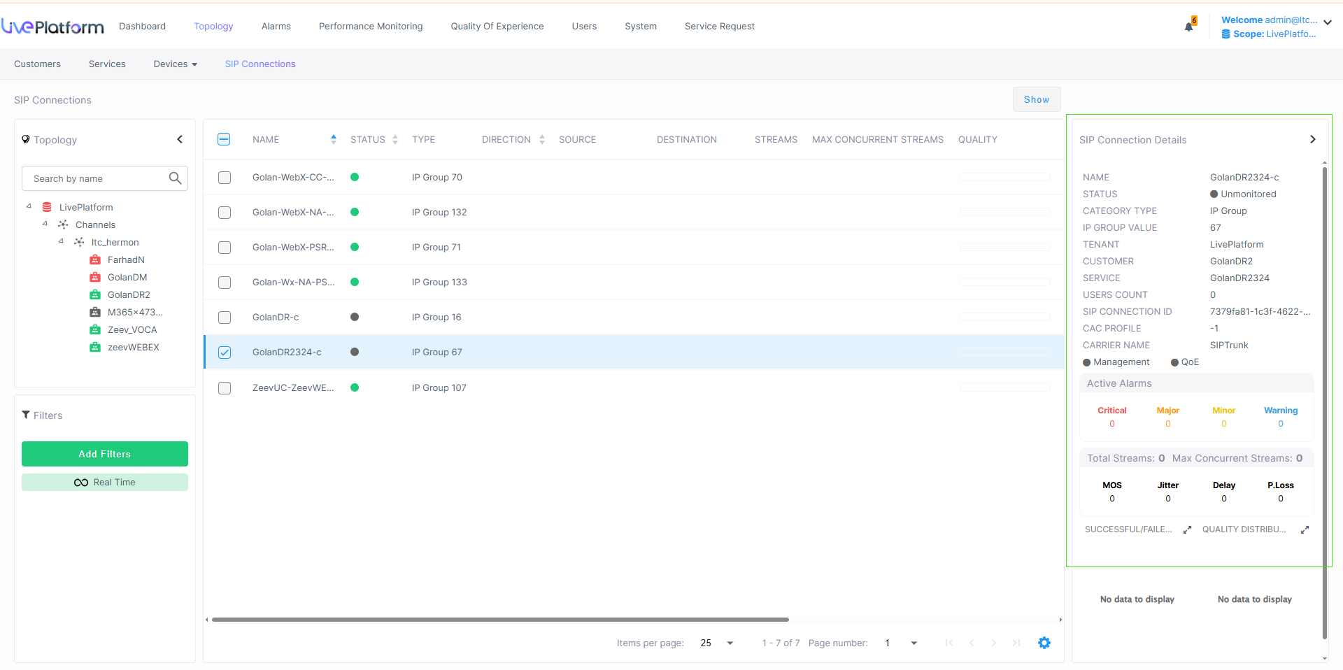Click the Add Filters button
1343x670 pixels.
click(105, 454)
